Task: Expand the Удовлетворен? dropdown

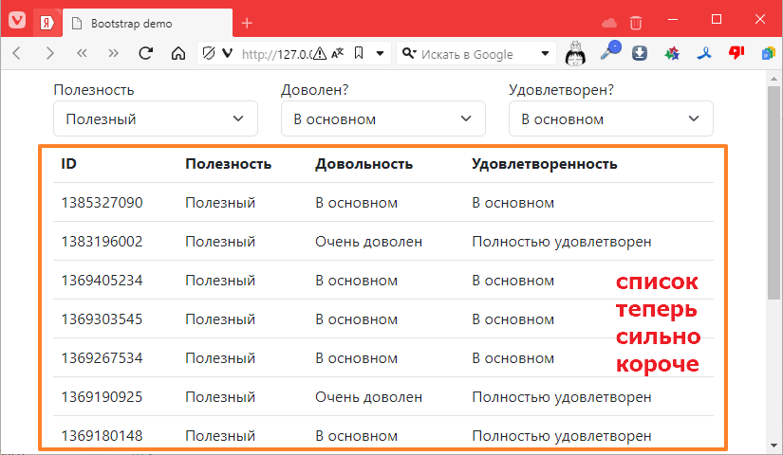Action: tap(611, 119)
